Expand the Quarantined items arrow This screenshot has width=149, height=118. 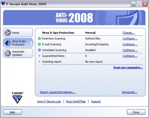point(39,56)
